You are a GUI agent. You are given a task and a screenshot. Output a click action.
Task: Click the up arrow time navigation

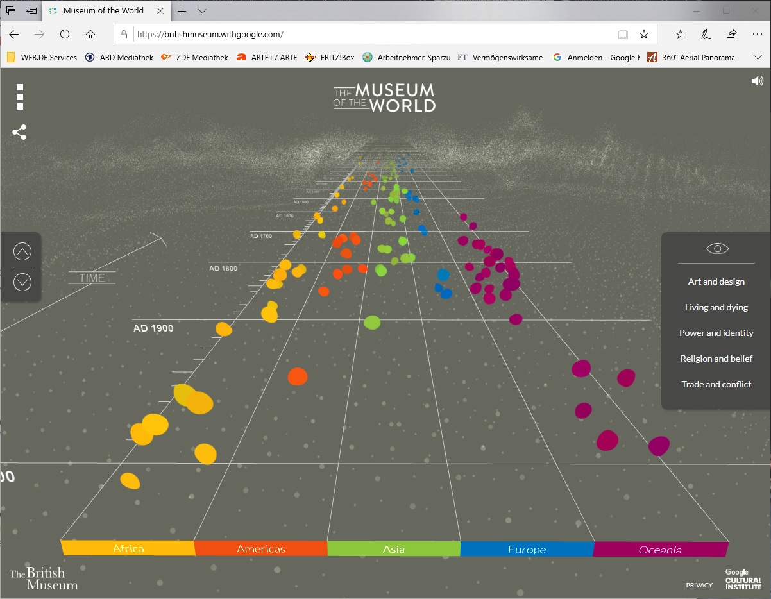(22, 252)
